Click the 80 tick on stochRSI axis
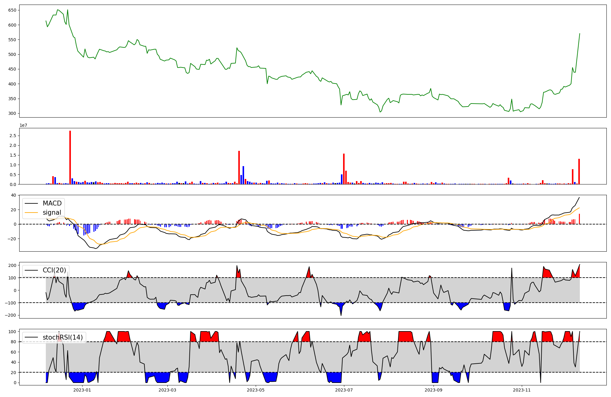The height and width of the screenshot is (397, 611). click(x=13, y=342)
